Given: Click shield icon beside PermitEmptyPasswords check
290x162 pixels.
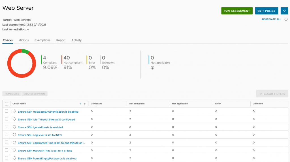Looking at the screenshot, I should [x=14, y=158].
